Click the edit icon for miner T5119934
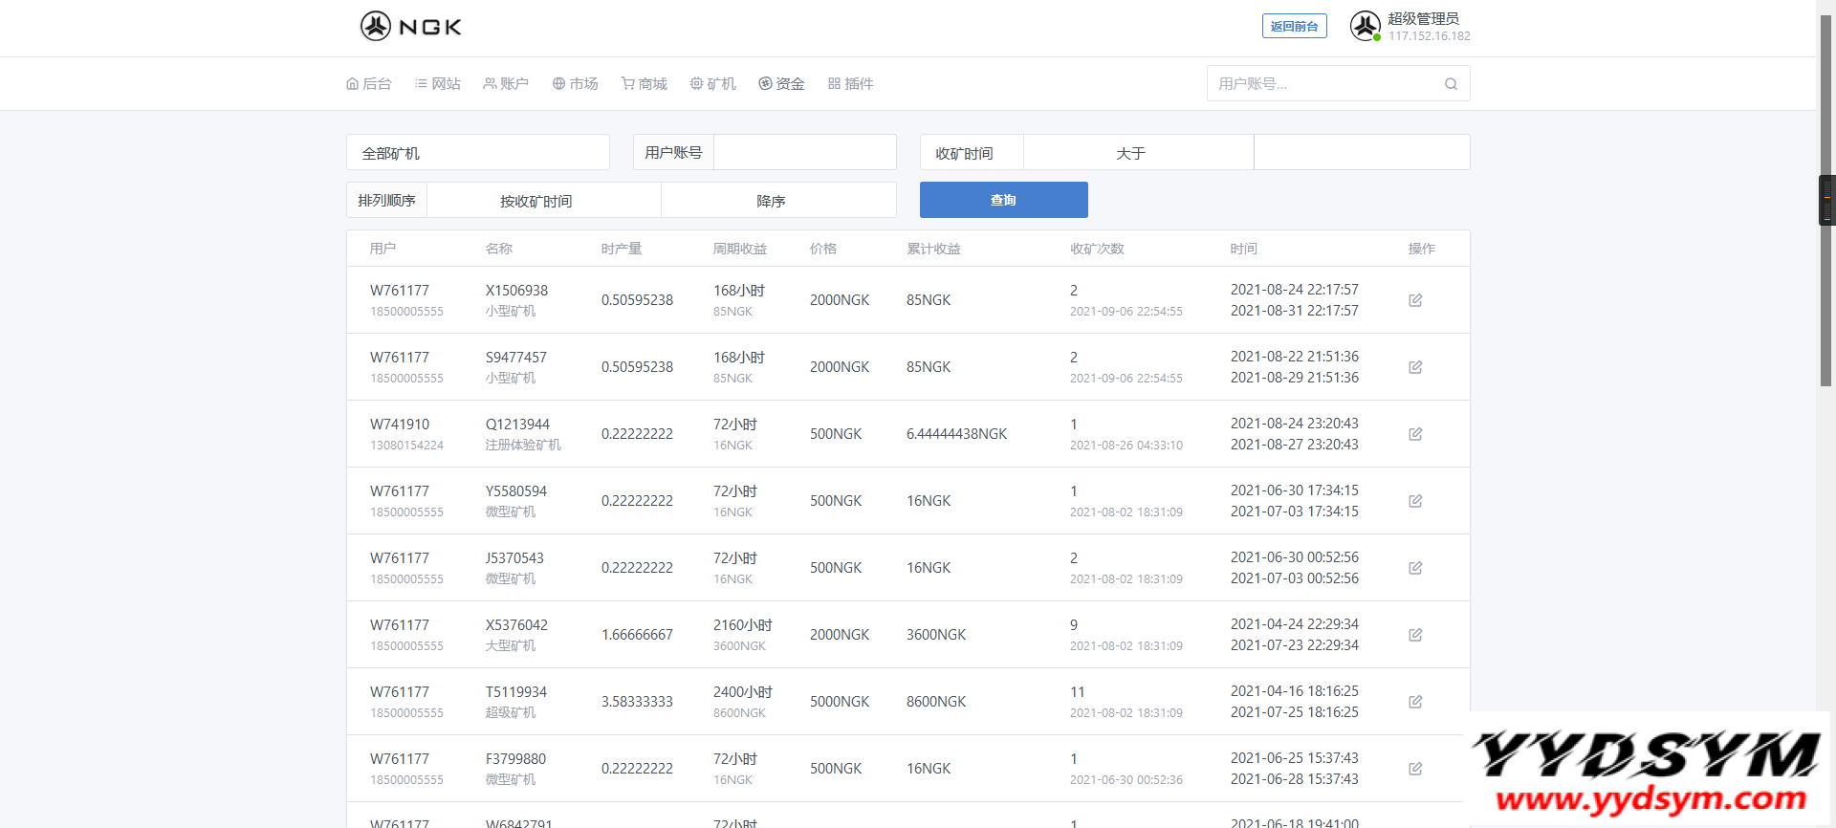Image resolution: width=1836 pixels, height=828 pixels. click(x=1415, y=702)
